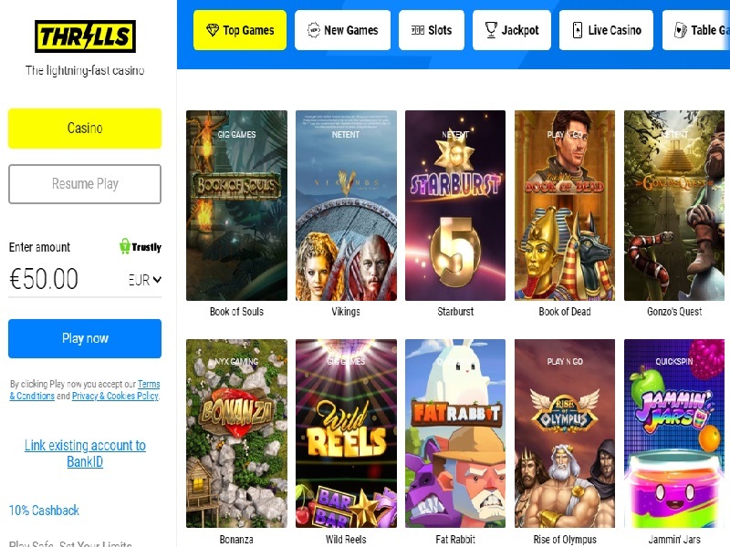This screenshot has width=730, height=547.
Task: Click the playing cards Table Games icon
Action: pos(680,30)
